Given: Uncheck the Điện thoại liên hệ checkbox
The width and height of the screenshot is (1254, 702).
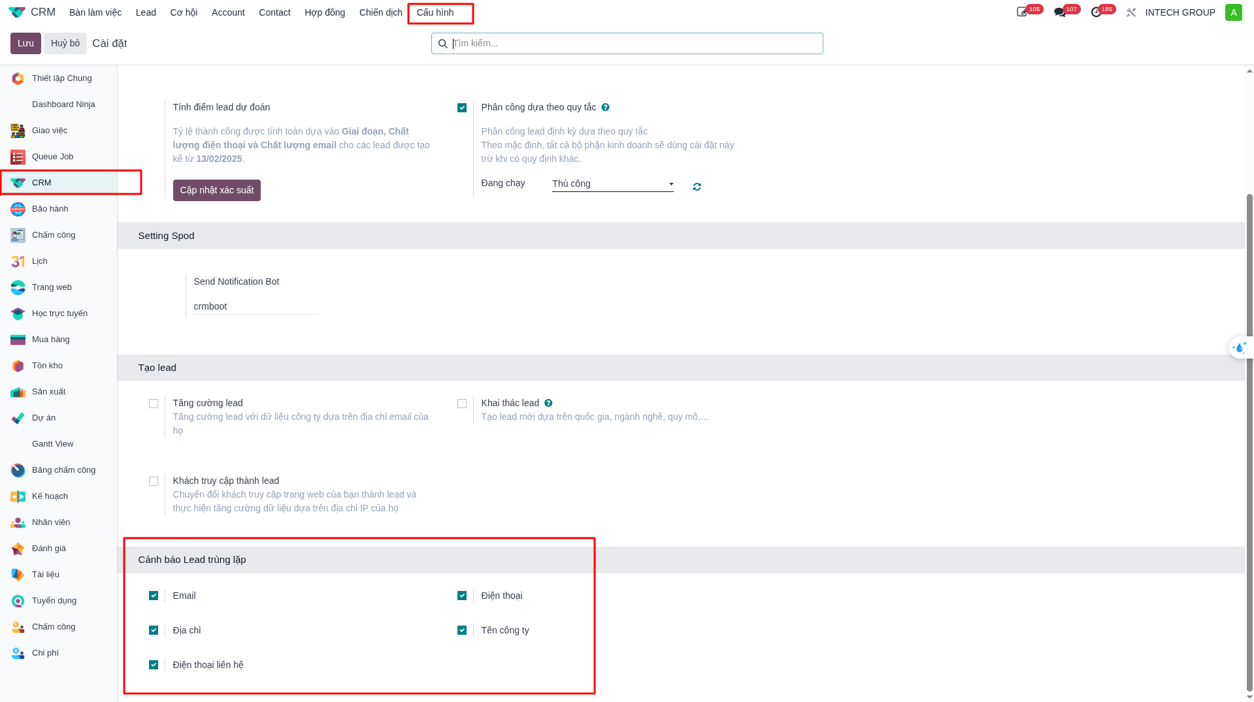Looking at the screenshot, I should pyautogui.click(x=154, y=665).
